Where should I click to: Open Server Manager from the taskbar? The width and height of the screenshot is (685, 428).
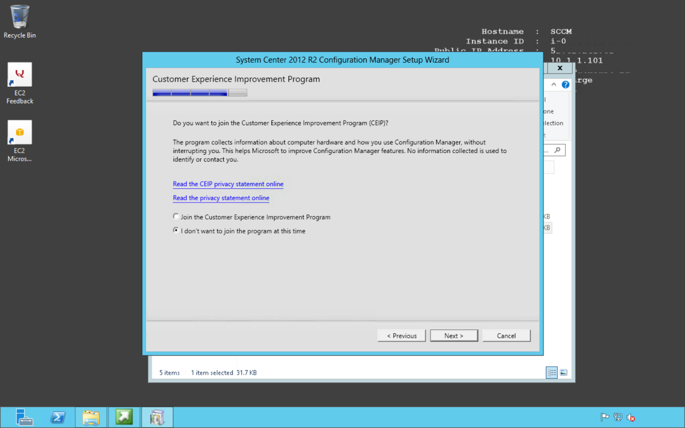point(24,417)
